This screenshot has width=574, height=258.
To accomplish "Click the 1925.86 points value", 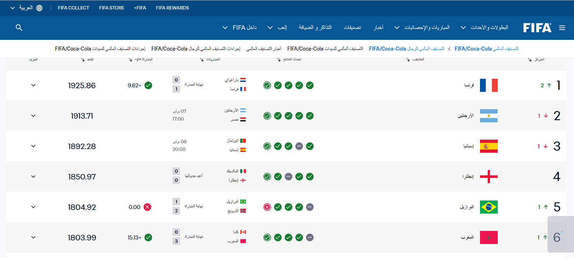I will (x=82, y=85).
